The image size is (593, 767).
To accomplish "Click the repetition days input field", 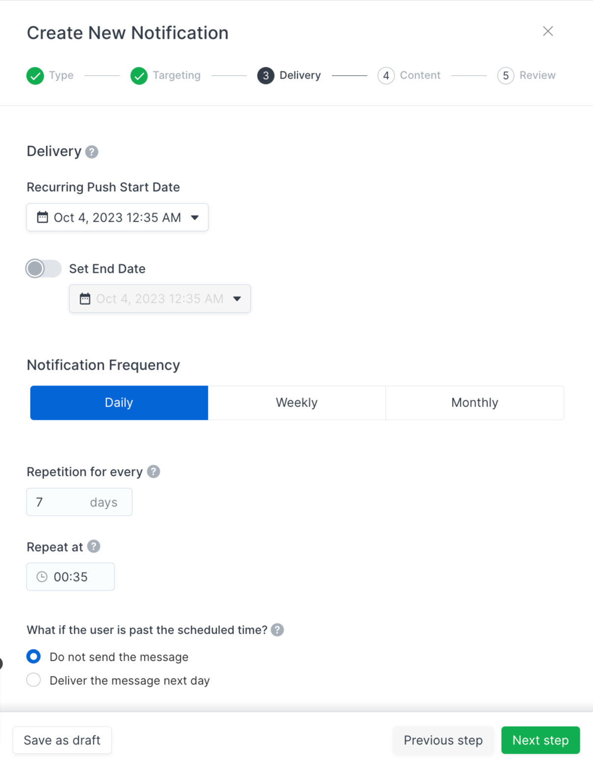I will (79, 502).
